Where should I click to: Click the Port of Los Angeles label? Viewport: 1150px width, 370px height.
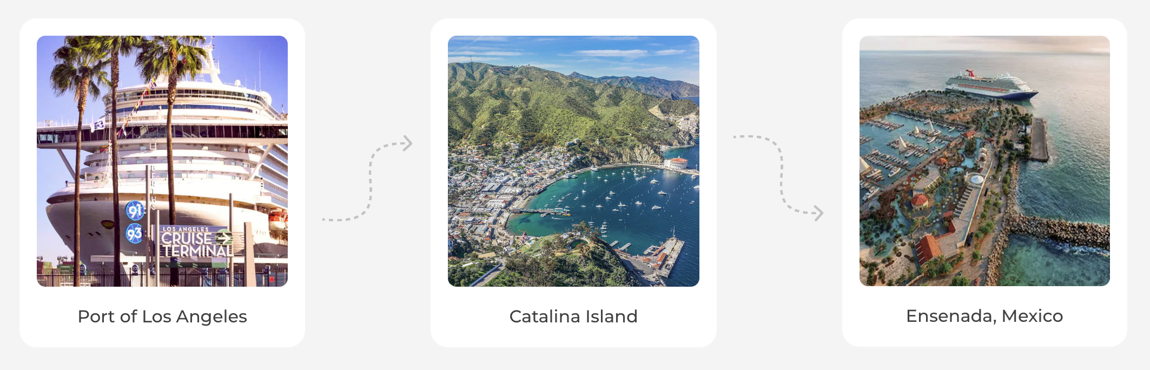tap(162, 316)
